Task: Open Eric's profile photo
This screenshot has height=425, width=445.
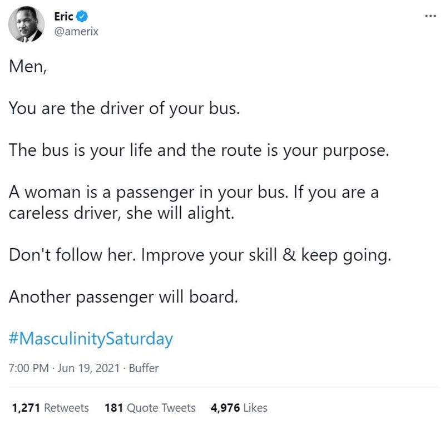Action: 26,24
